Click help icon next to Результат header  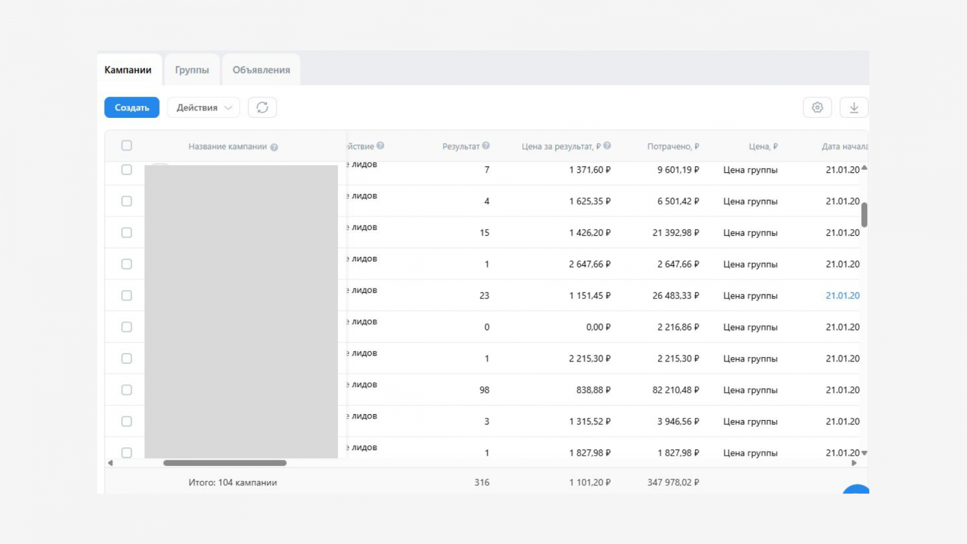click(x=486, y=146)
